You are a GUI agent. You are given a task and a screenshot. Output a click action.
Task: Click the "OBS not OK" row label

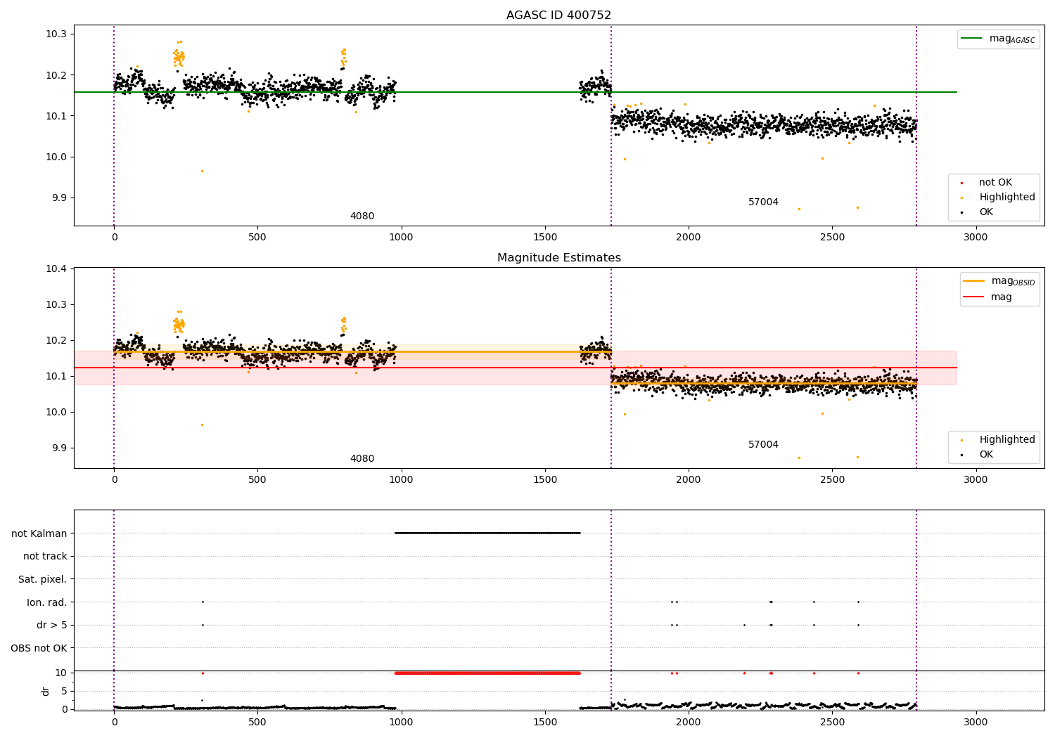coord(39,648)
